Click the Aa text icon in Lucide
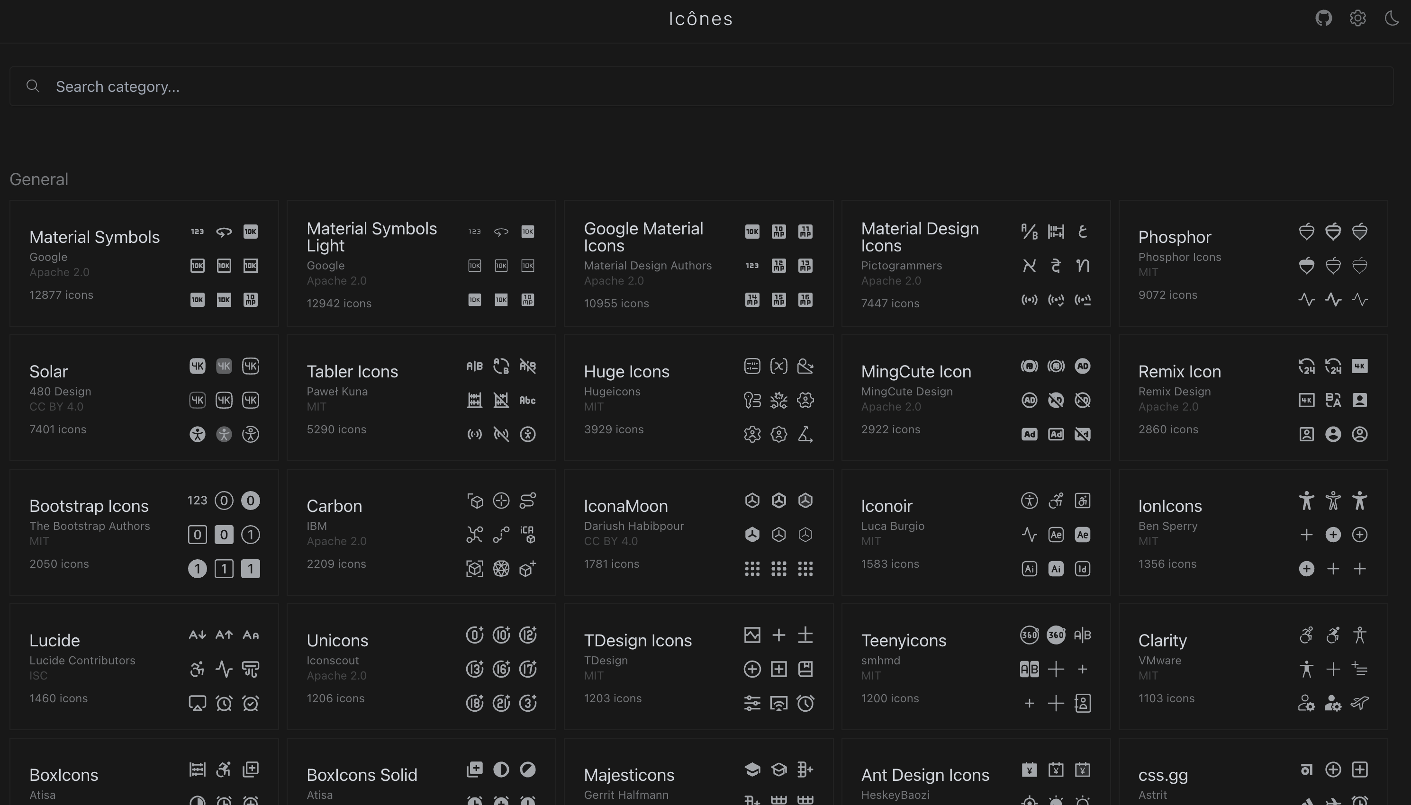Viewport: 1411px width, 805px height. click(251, 635)
